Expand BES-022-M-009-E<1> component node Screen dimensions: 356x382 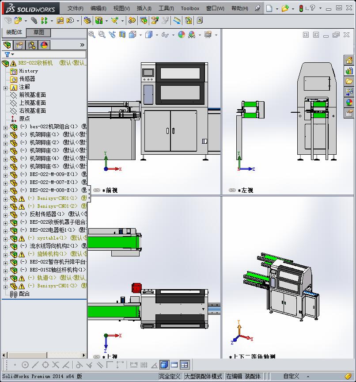[6, 176]
